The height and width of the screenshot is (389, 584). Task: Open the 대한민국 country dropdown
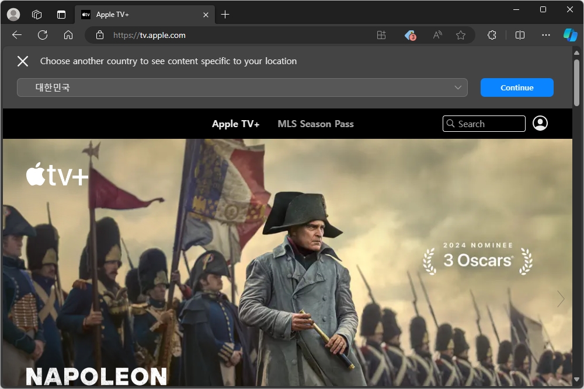[242, 87]
